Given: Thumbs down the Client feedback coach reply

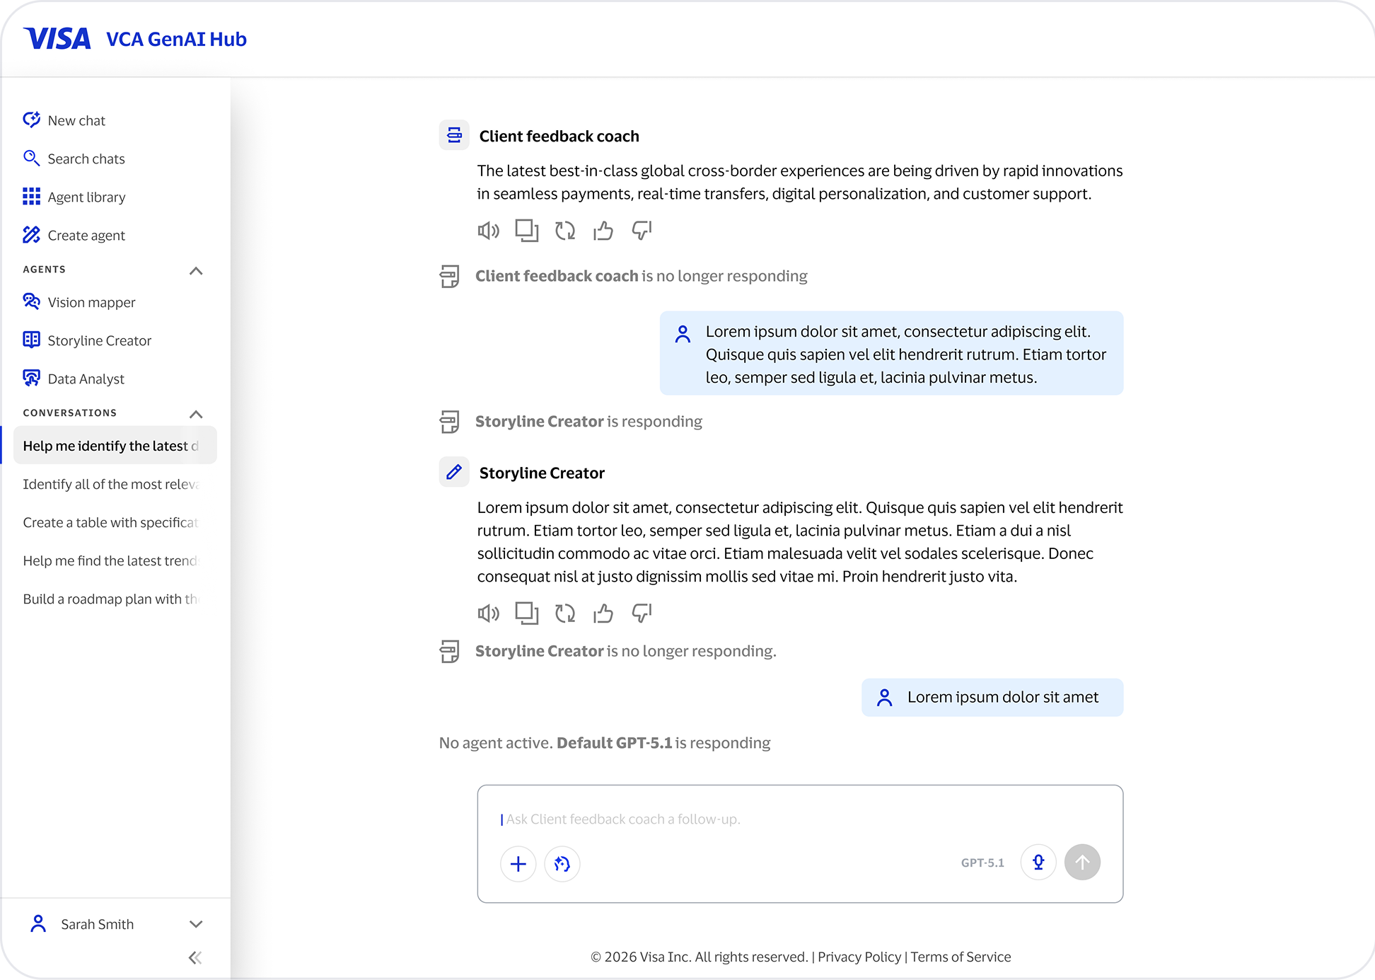Looking at the screenshot, I should click(x=642, y=231).
